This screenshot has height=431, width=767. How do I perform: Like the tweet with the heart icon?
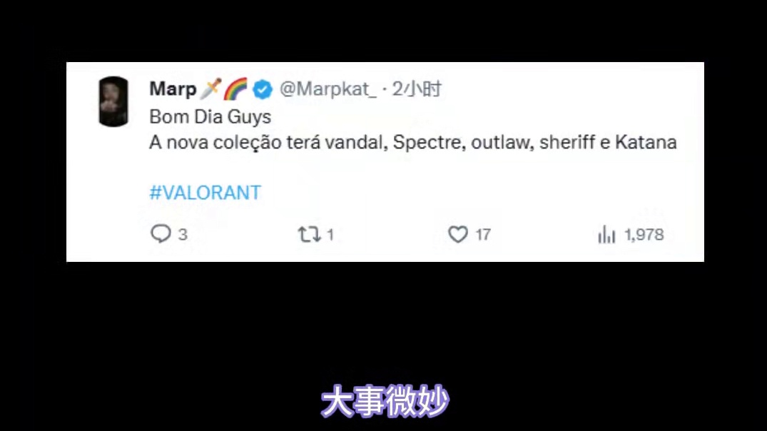point(458,234)
